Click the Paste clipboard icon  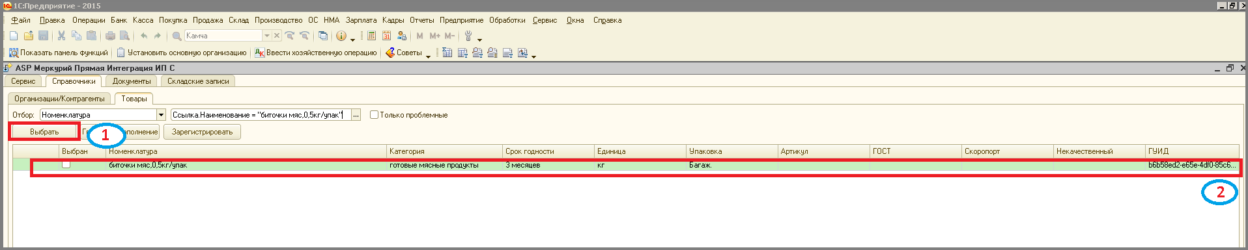click(x=91, y=36)
